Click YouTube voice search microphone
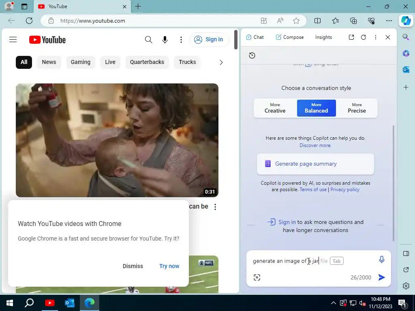Viewport: 415px width, 311px height. pos(165,40)
